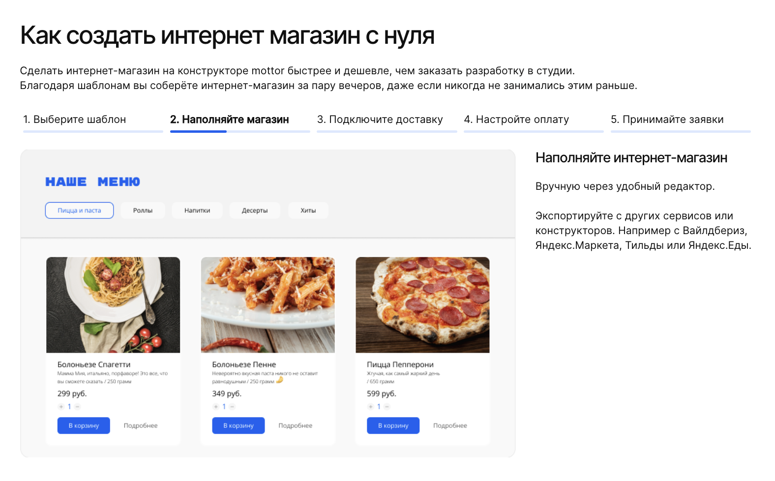
Task: Choose the 'Роллы' menu category
Action: click(x=143, y=210)
